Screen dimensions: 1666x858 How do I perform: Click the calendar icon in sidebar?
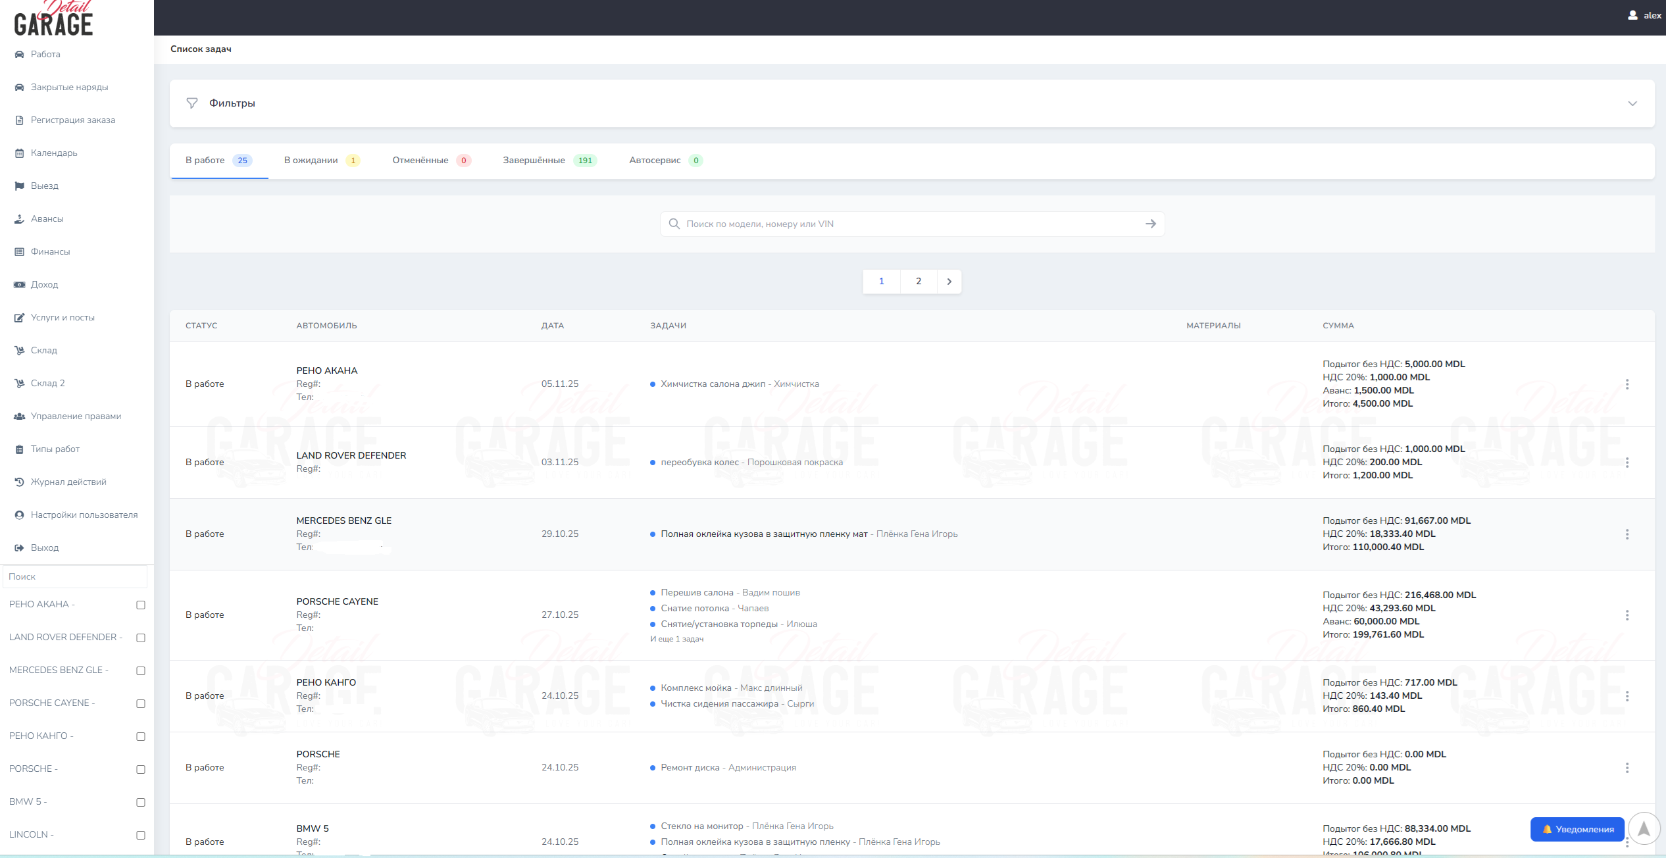coord(19,153)
